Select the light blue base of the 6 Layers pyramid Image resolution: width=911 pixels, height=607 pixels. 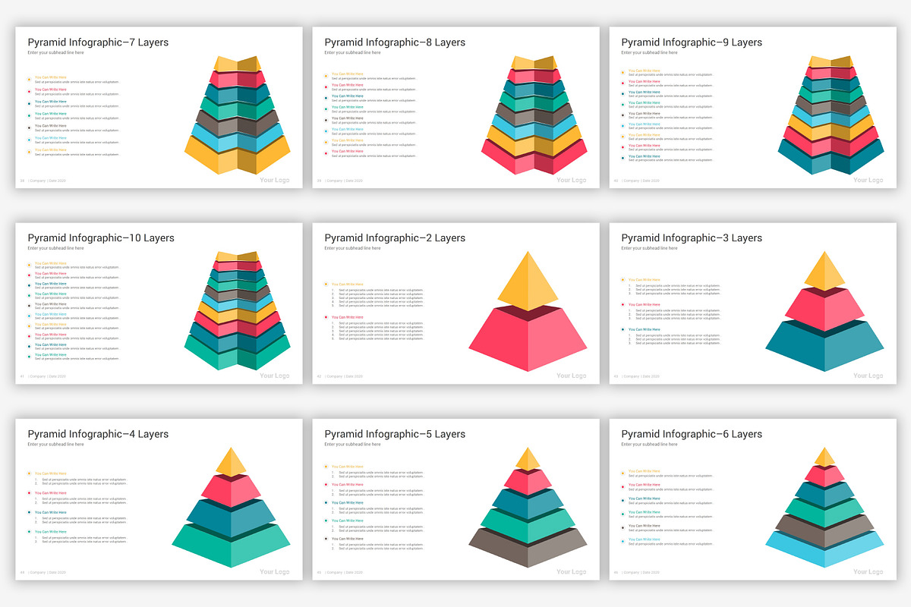[824, 550]
